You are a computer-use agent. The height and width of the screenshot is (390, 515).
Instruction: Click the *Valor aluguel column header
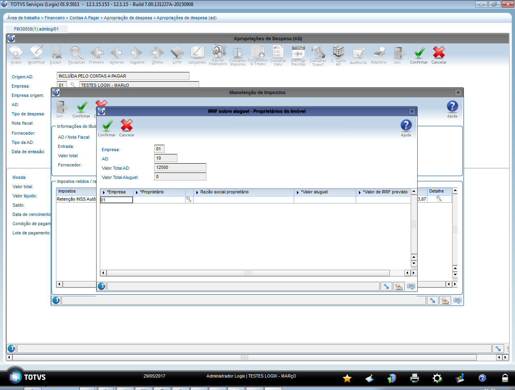[325, 192]
